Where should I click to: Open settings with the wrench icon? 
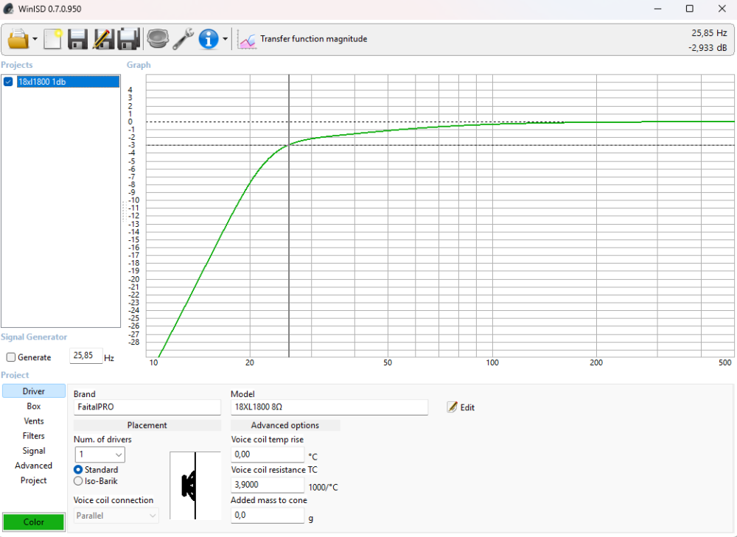pos(183,39)
